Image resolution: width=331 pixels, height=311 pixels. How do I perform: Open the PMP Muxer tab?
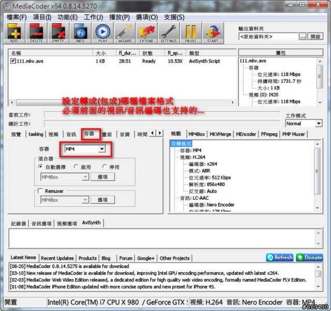[x=293, y=134]
